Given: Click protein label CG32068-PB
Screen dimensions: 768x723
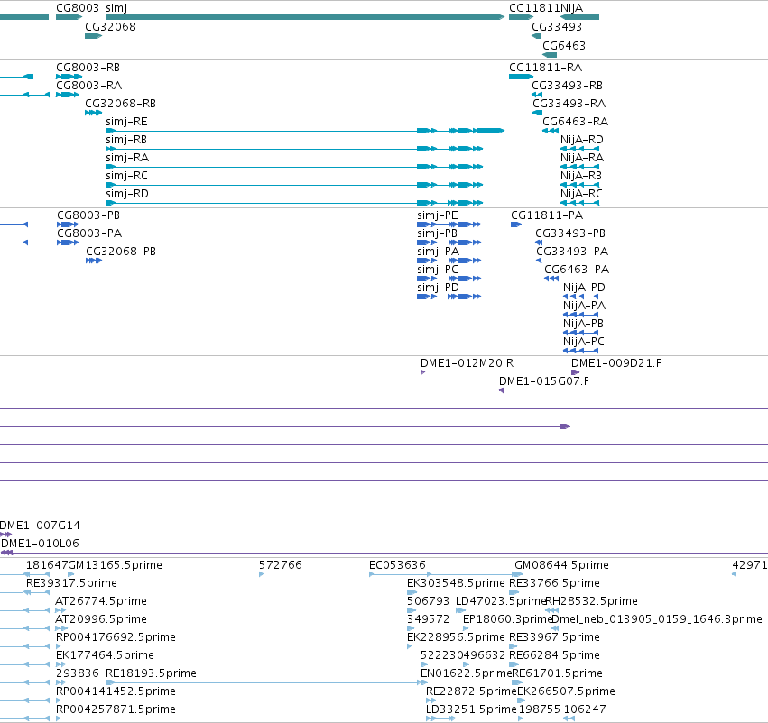Looking at the screenshot, I should coord(121,252).
